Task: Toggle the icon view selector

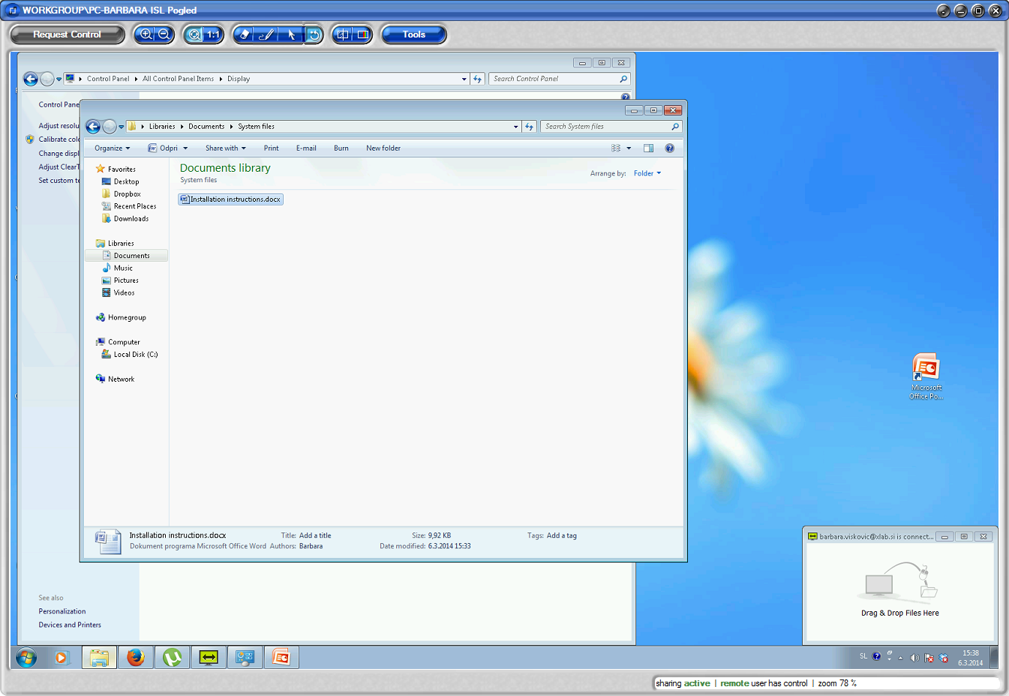Action: pos(617,148)
